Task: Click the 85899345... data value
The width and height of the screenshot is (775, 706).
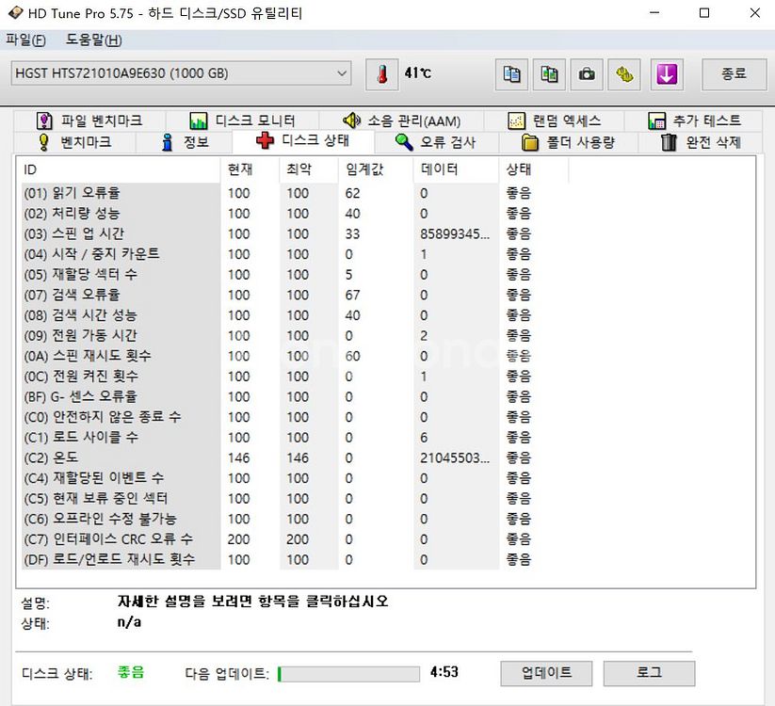Action: tap(455, 233)
